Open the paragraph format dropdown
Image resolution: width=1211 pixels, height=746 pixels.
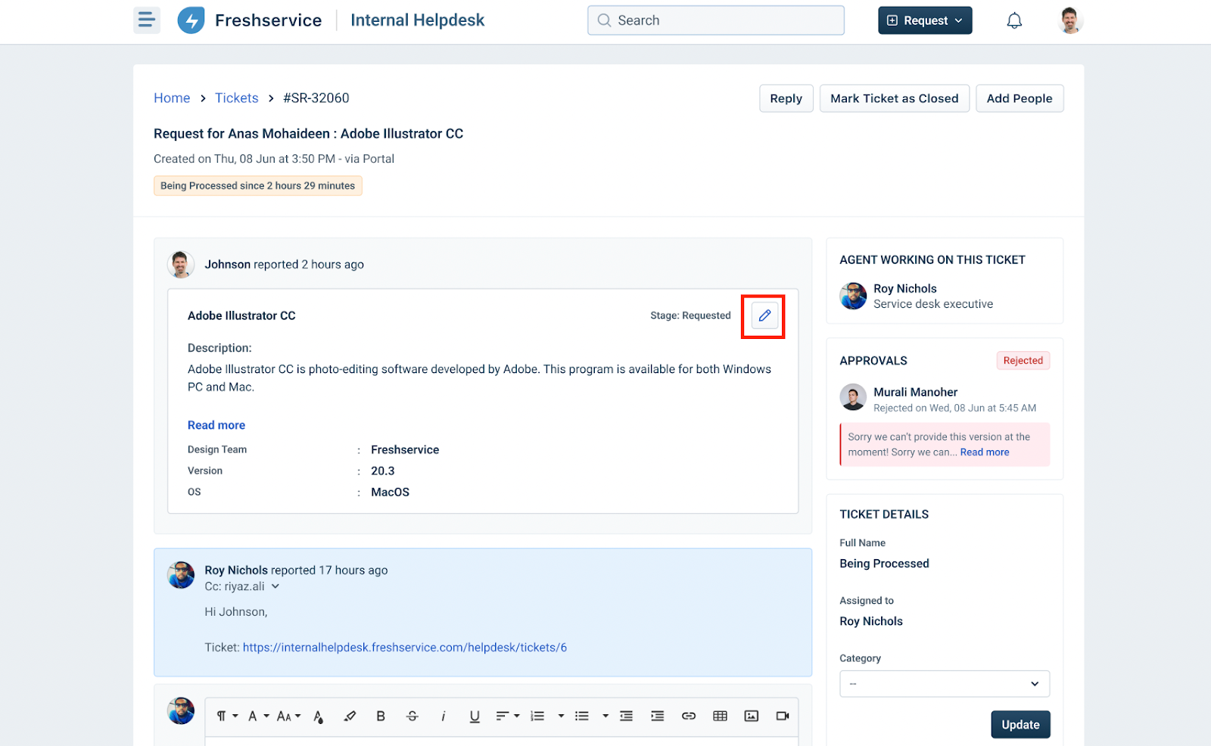(227, 716)
